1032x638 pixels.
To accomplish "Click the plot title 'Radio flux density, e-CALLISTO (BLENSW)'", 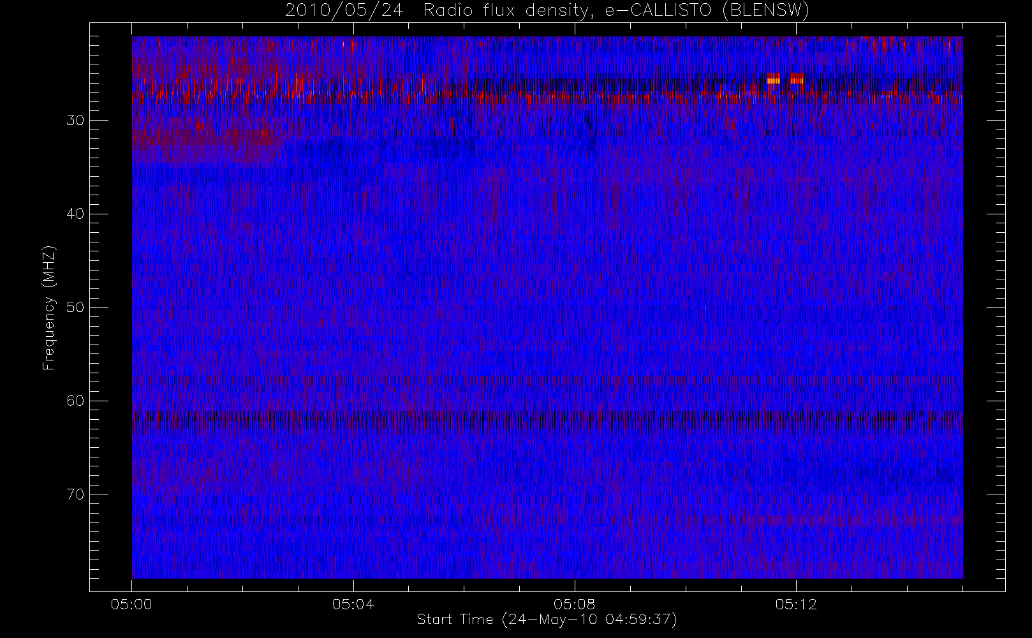I will pos(616,11).
